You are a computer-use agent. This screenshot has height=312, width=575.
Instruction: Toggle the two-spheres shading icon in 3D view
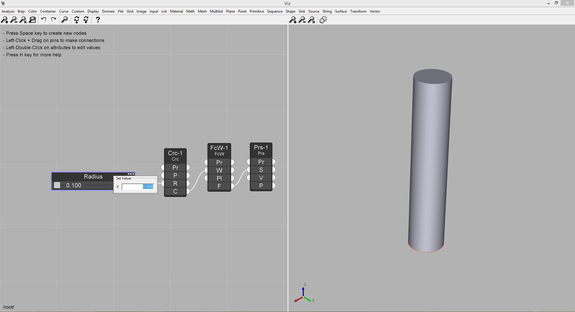pos(323,20)
